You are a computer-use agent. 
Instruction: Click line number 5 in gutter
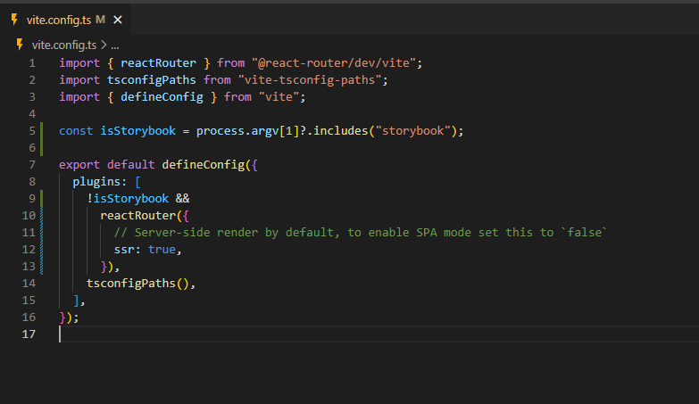[32, 131]
